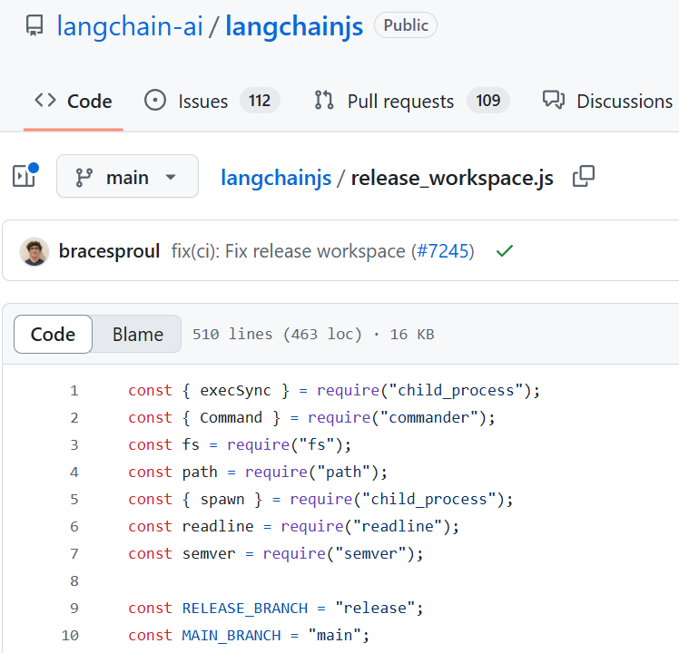The height and width of the screenshot is (653, 679).
Task: Click the code brackets icon in Code tab
Action: tap(45, 100)
